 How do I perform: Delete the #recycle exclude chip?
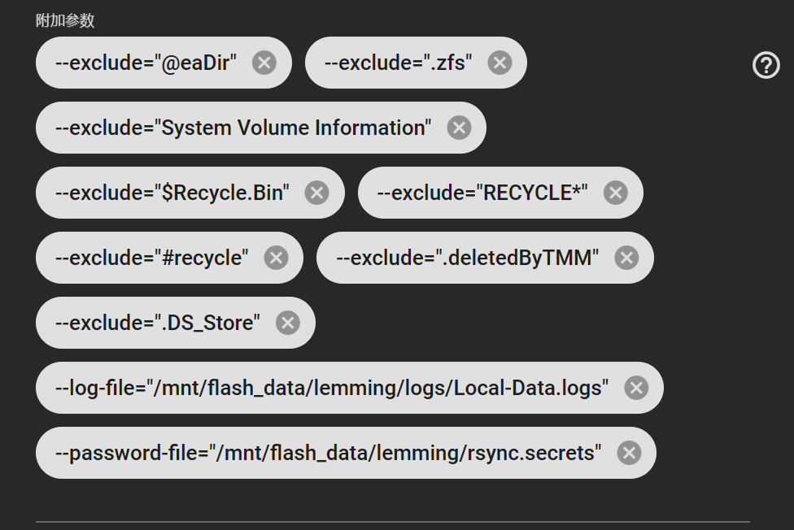[276, 258]
